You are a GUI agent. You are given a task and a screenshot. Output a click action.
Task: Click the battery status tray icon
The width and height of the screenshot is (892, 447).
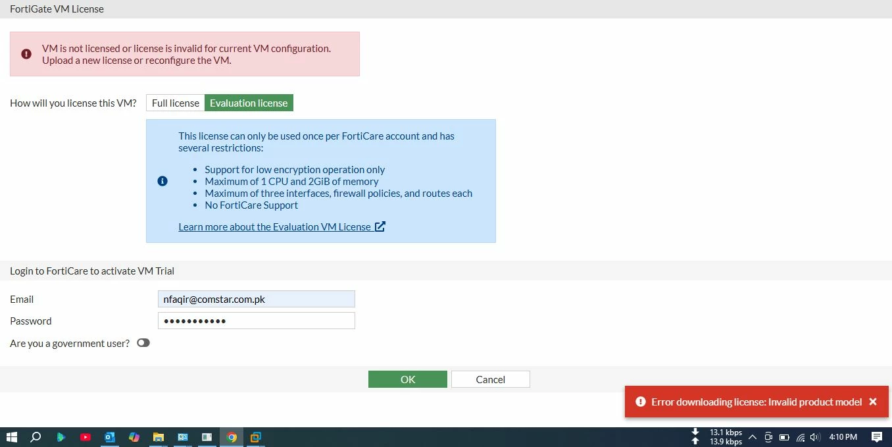pos(784,437)
